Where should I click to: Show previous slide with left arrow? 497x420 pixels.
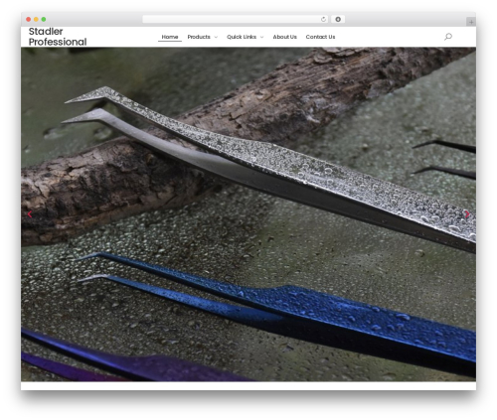point(30,214)
